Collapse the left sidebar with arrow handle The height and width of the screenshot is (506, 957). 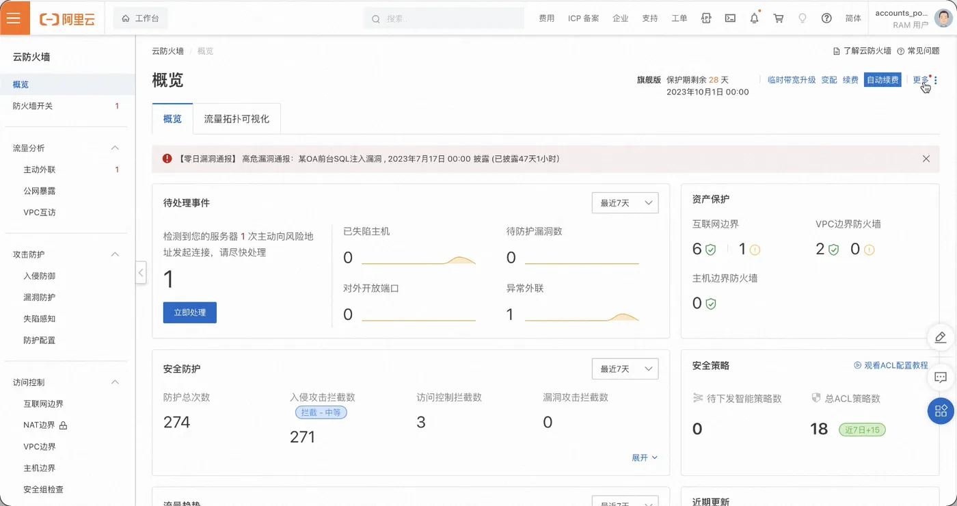click(x=141, y=272)
